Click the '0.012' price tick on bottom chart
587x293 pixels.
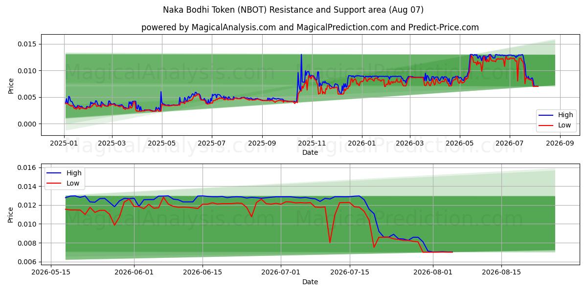[28, 205]
